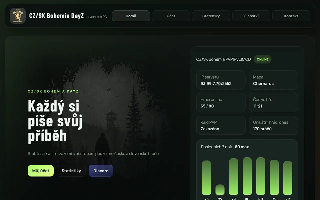Click the Čas ve hře 11:21 value
320x200 pixels.
[257, 106]
